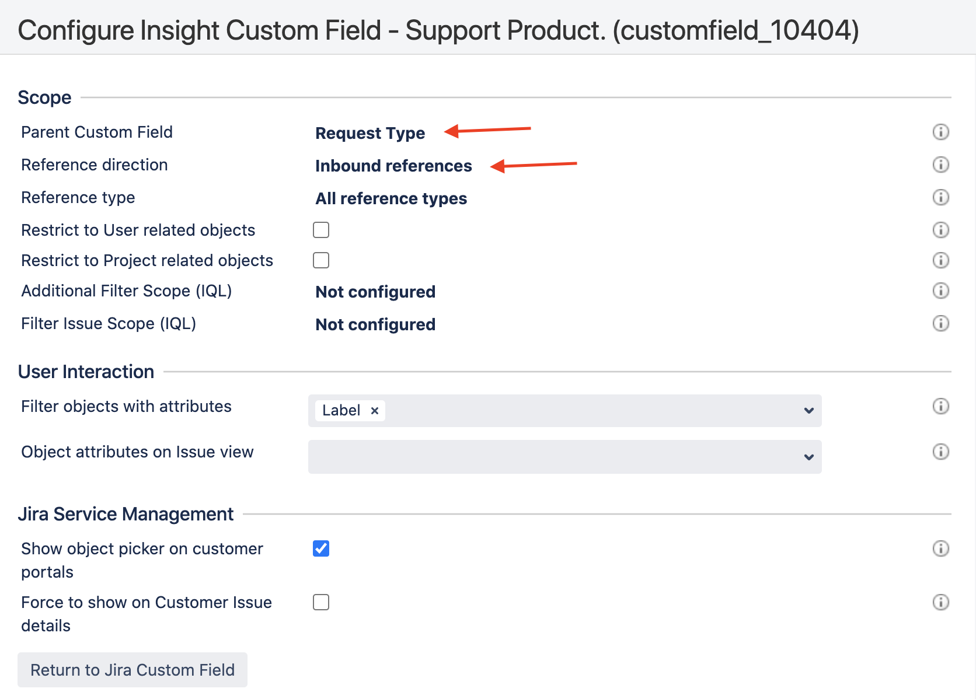Viewport: 976px width, 699px height.
Task: Expand Filter objects with attributes dropdown
Action: pos(808,411)
